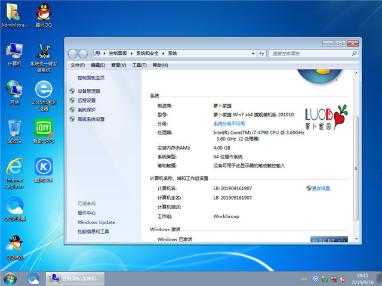
Task: Open 远程设置 in the sidebar
Action: point(87,101)
